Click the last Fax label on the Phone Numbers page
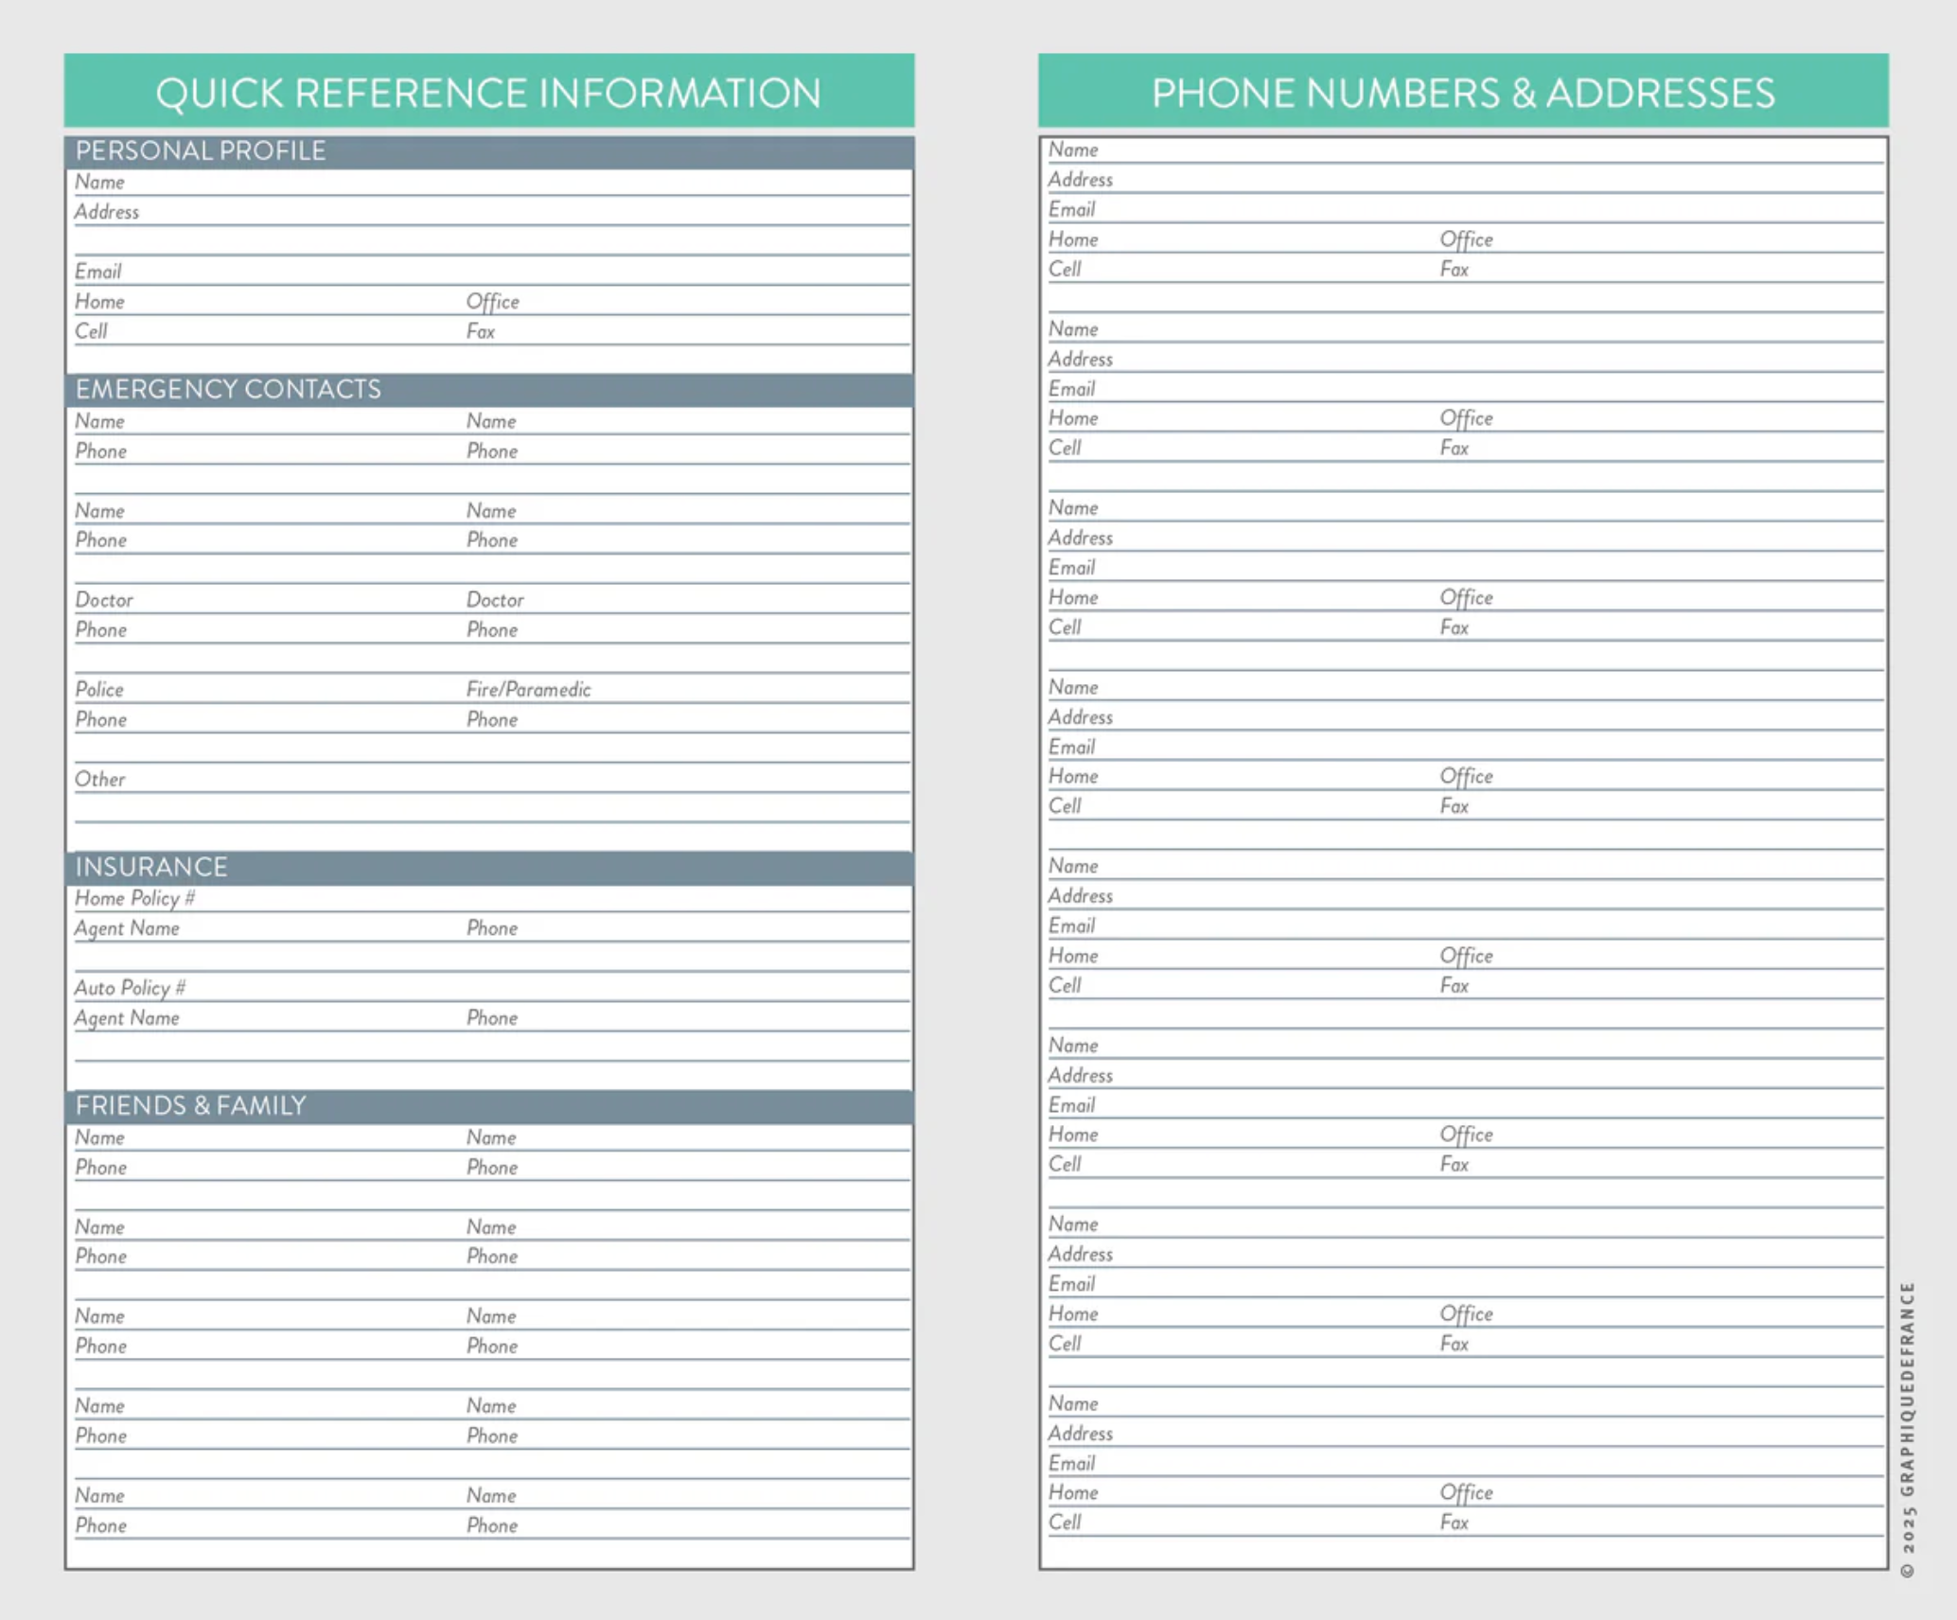This screenshot has width=1957, height=1620. pyautogui.click(x=1454, y=1523)
